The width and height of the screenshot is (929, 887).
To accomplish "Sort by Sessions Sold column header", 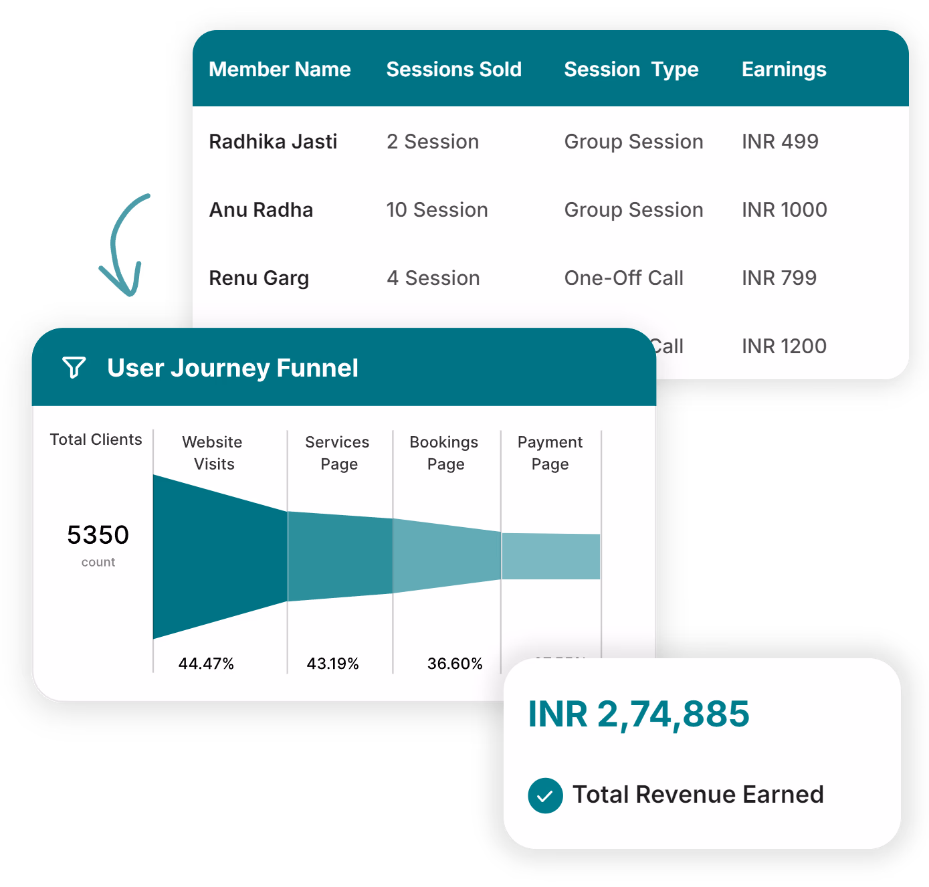I will pos(453,69).
